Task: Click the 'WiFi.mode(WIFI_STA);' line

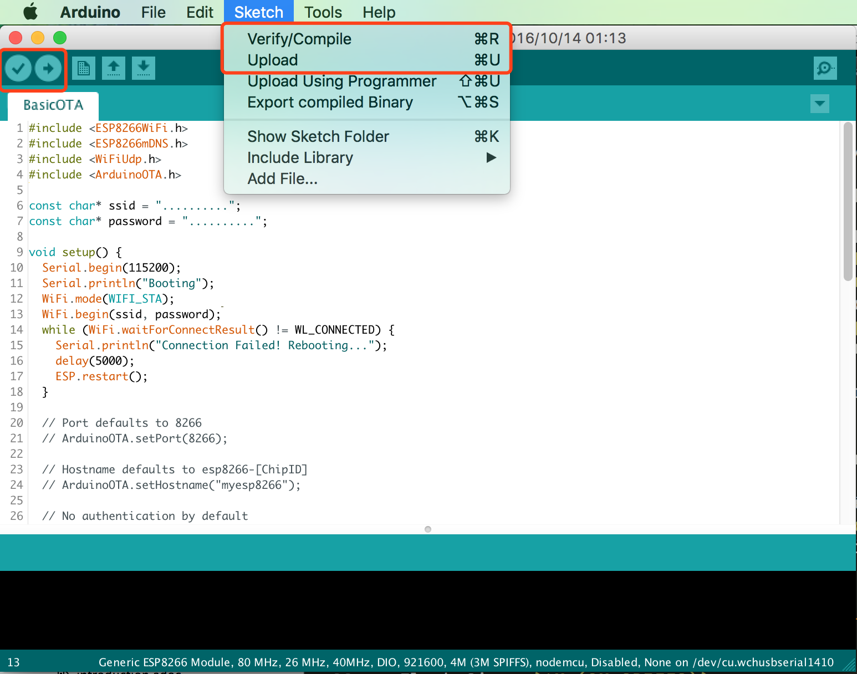Action: tap(108, 299)
